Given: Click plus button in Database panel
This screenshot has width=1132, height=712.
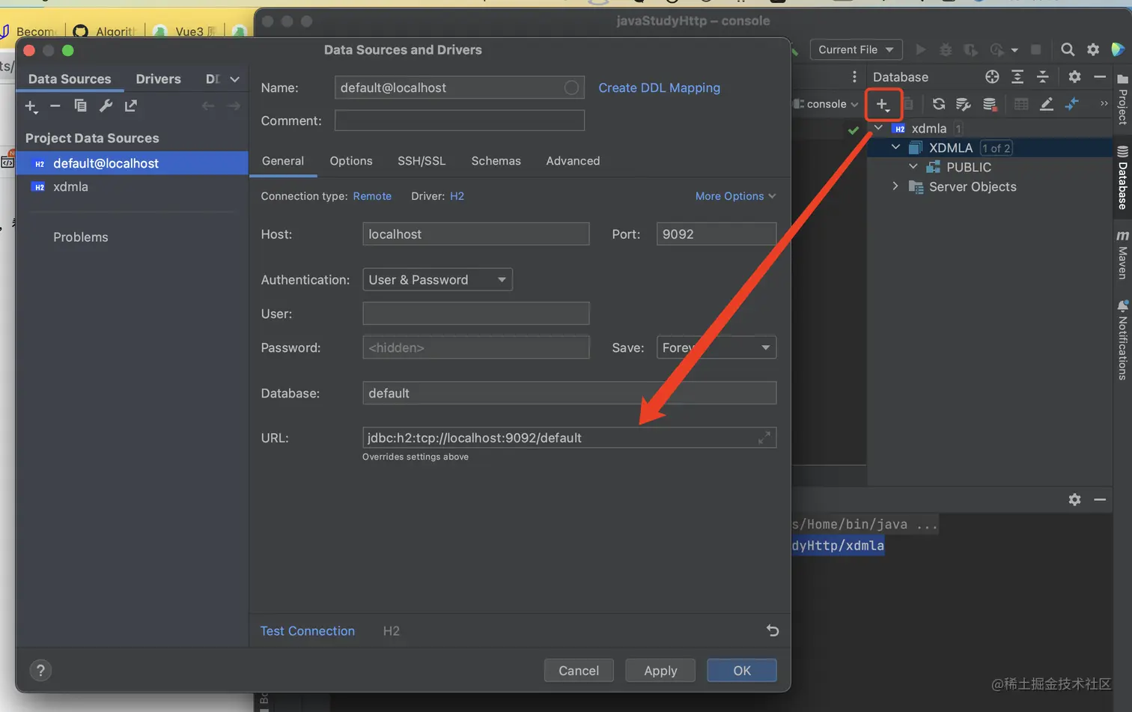Looking at the screenshot, I should point(883,105).
